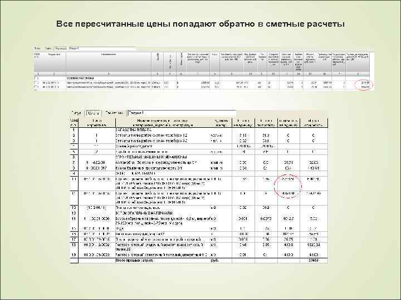Click row number 17 in the lower table
The height and width of the screenshot is (300, 401).
tap(74, 239)
